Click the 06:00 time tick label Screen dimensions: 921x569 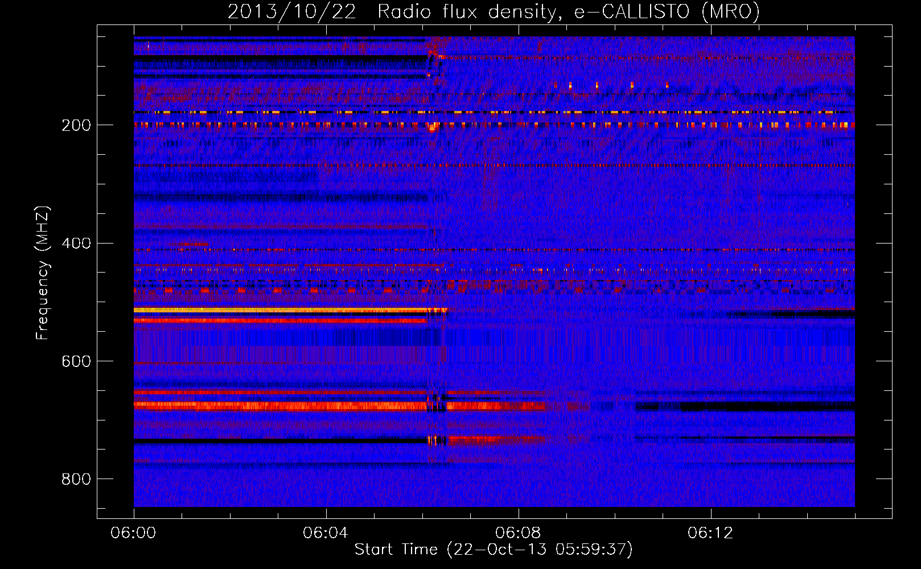coord(133,533)
